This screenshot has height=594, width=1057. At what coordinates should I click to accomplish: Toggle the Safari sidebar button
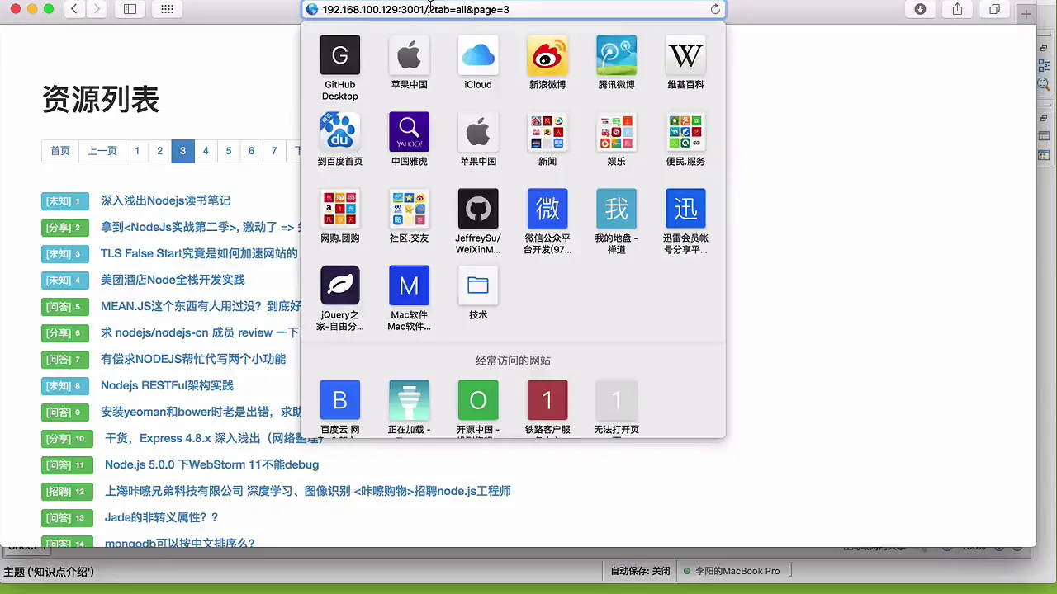pyautogui.click(x=130, y=9)
